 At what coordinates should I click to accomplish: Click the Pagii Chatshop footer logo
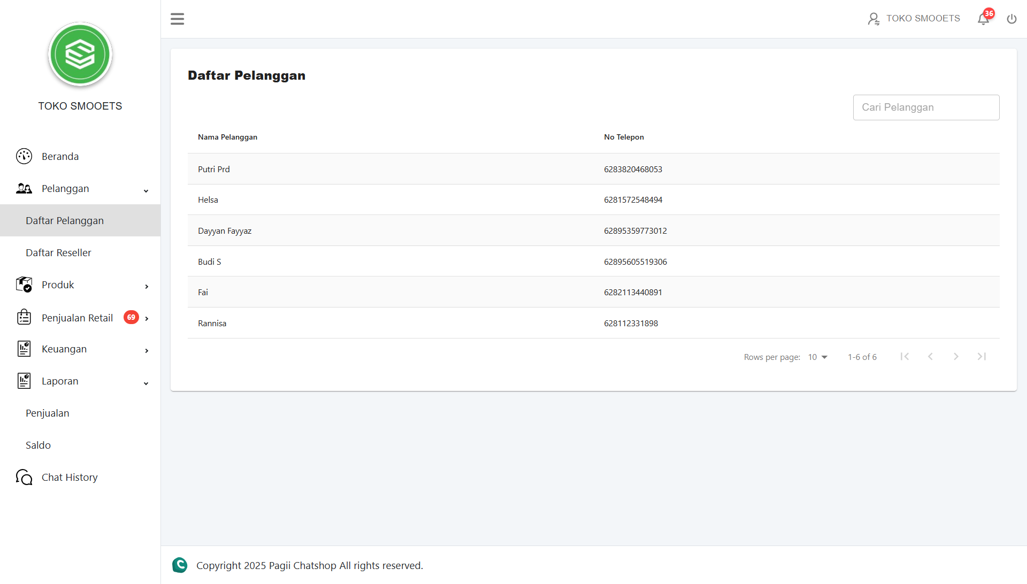point(180,565)
